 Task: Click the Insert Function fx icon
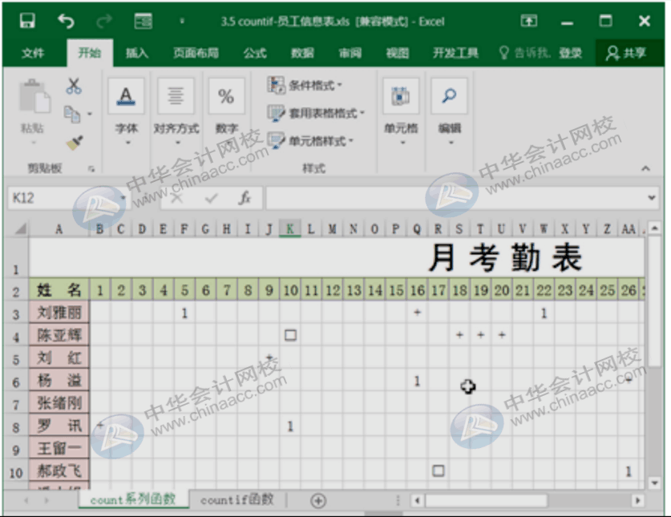click(x=245, y=198)
